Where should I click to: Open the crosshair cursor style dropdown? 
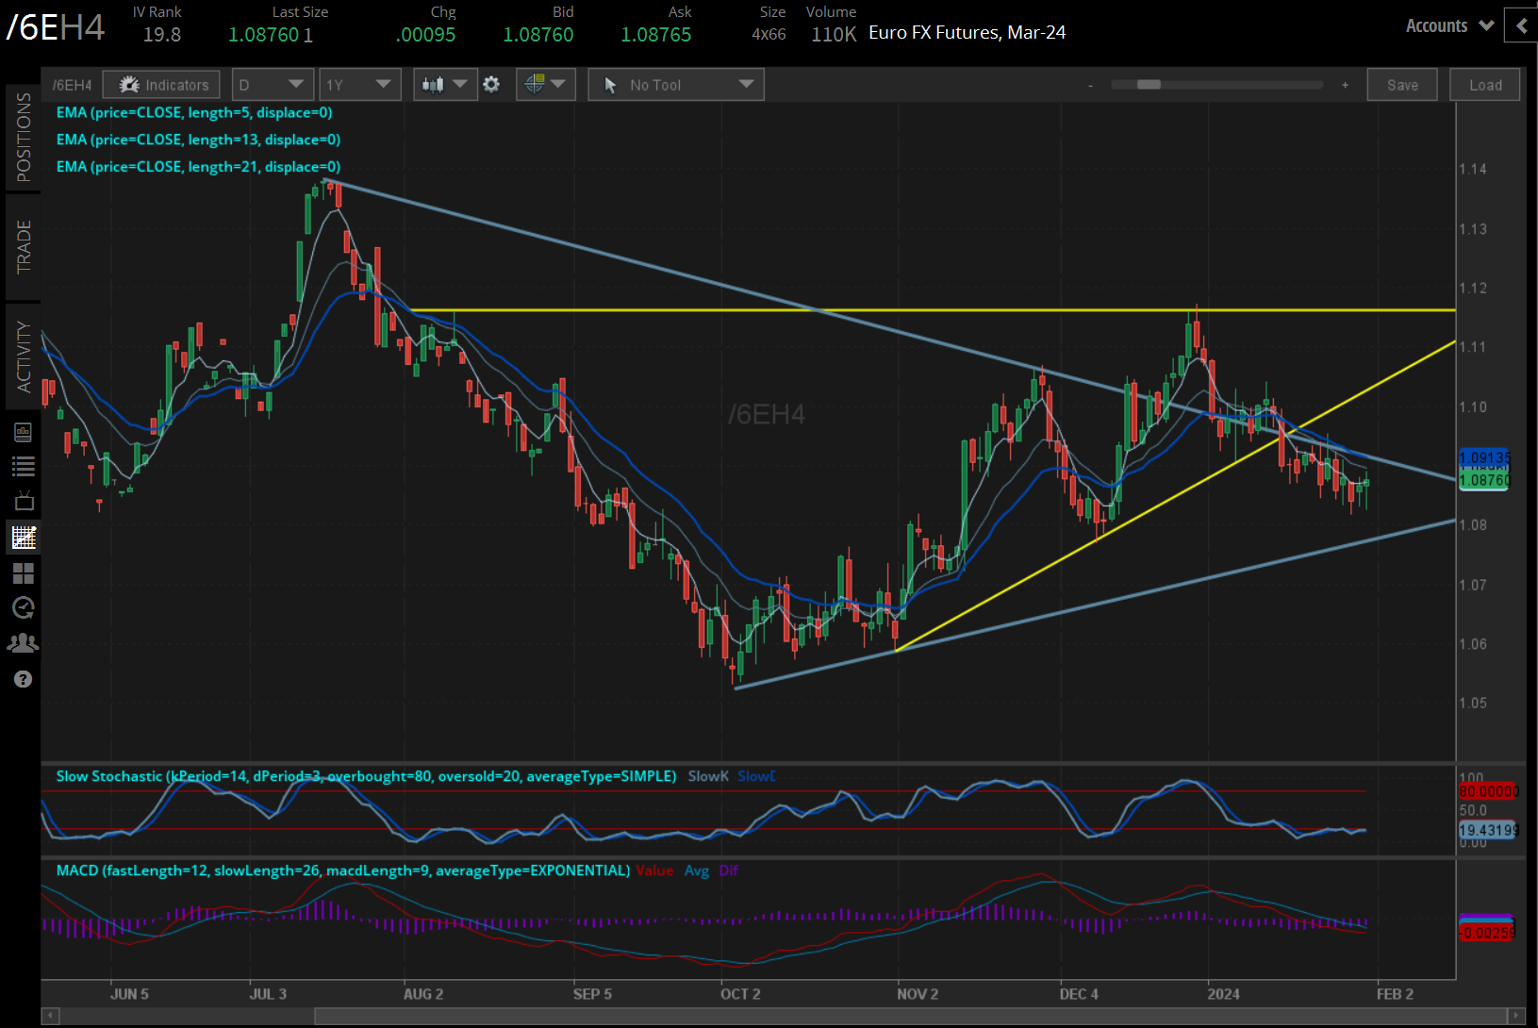pos(545,85)
